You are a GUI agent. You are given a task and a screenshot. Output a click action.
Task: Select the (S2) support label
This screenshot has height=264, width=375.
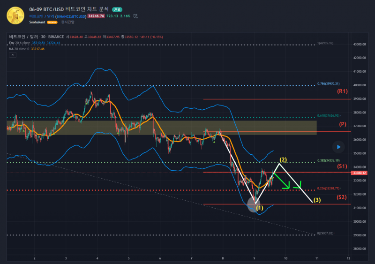point(342,197)
